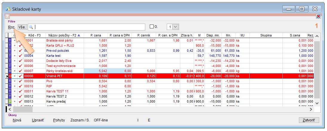
Task: Select Zoznam / S. in the actions bar
Action: tap(80, 120)
